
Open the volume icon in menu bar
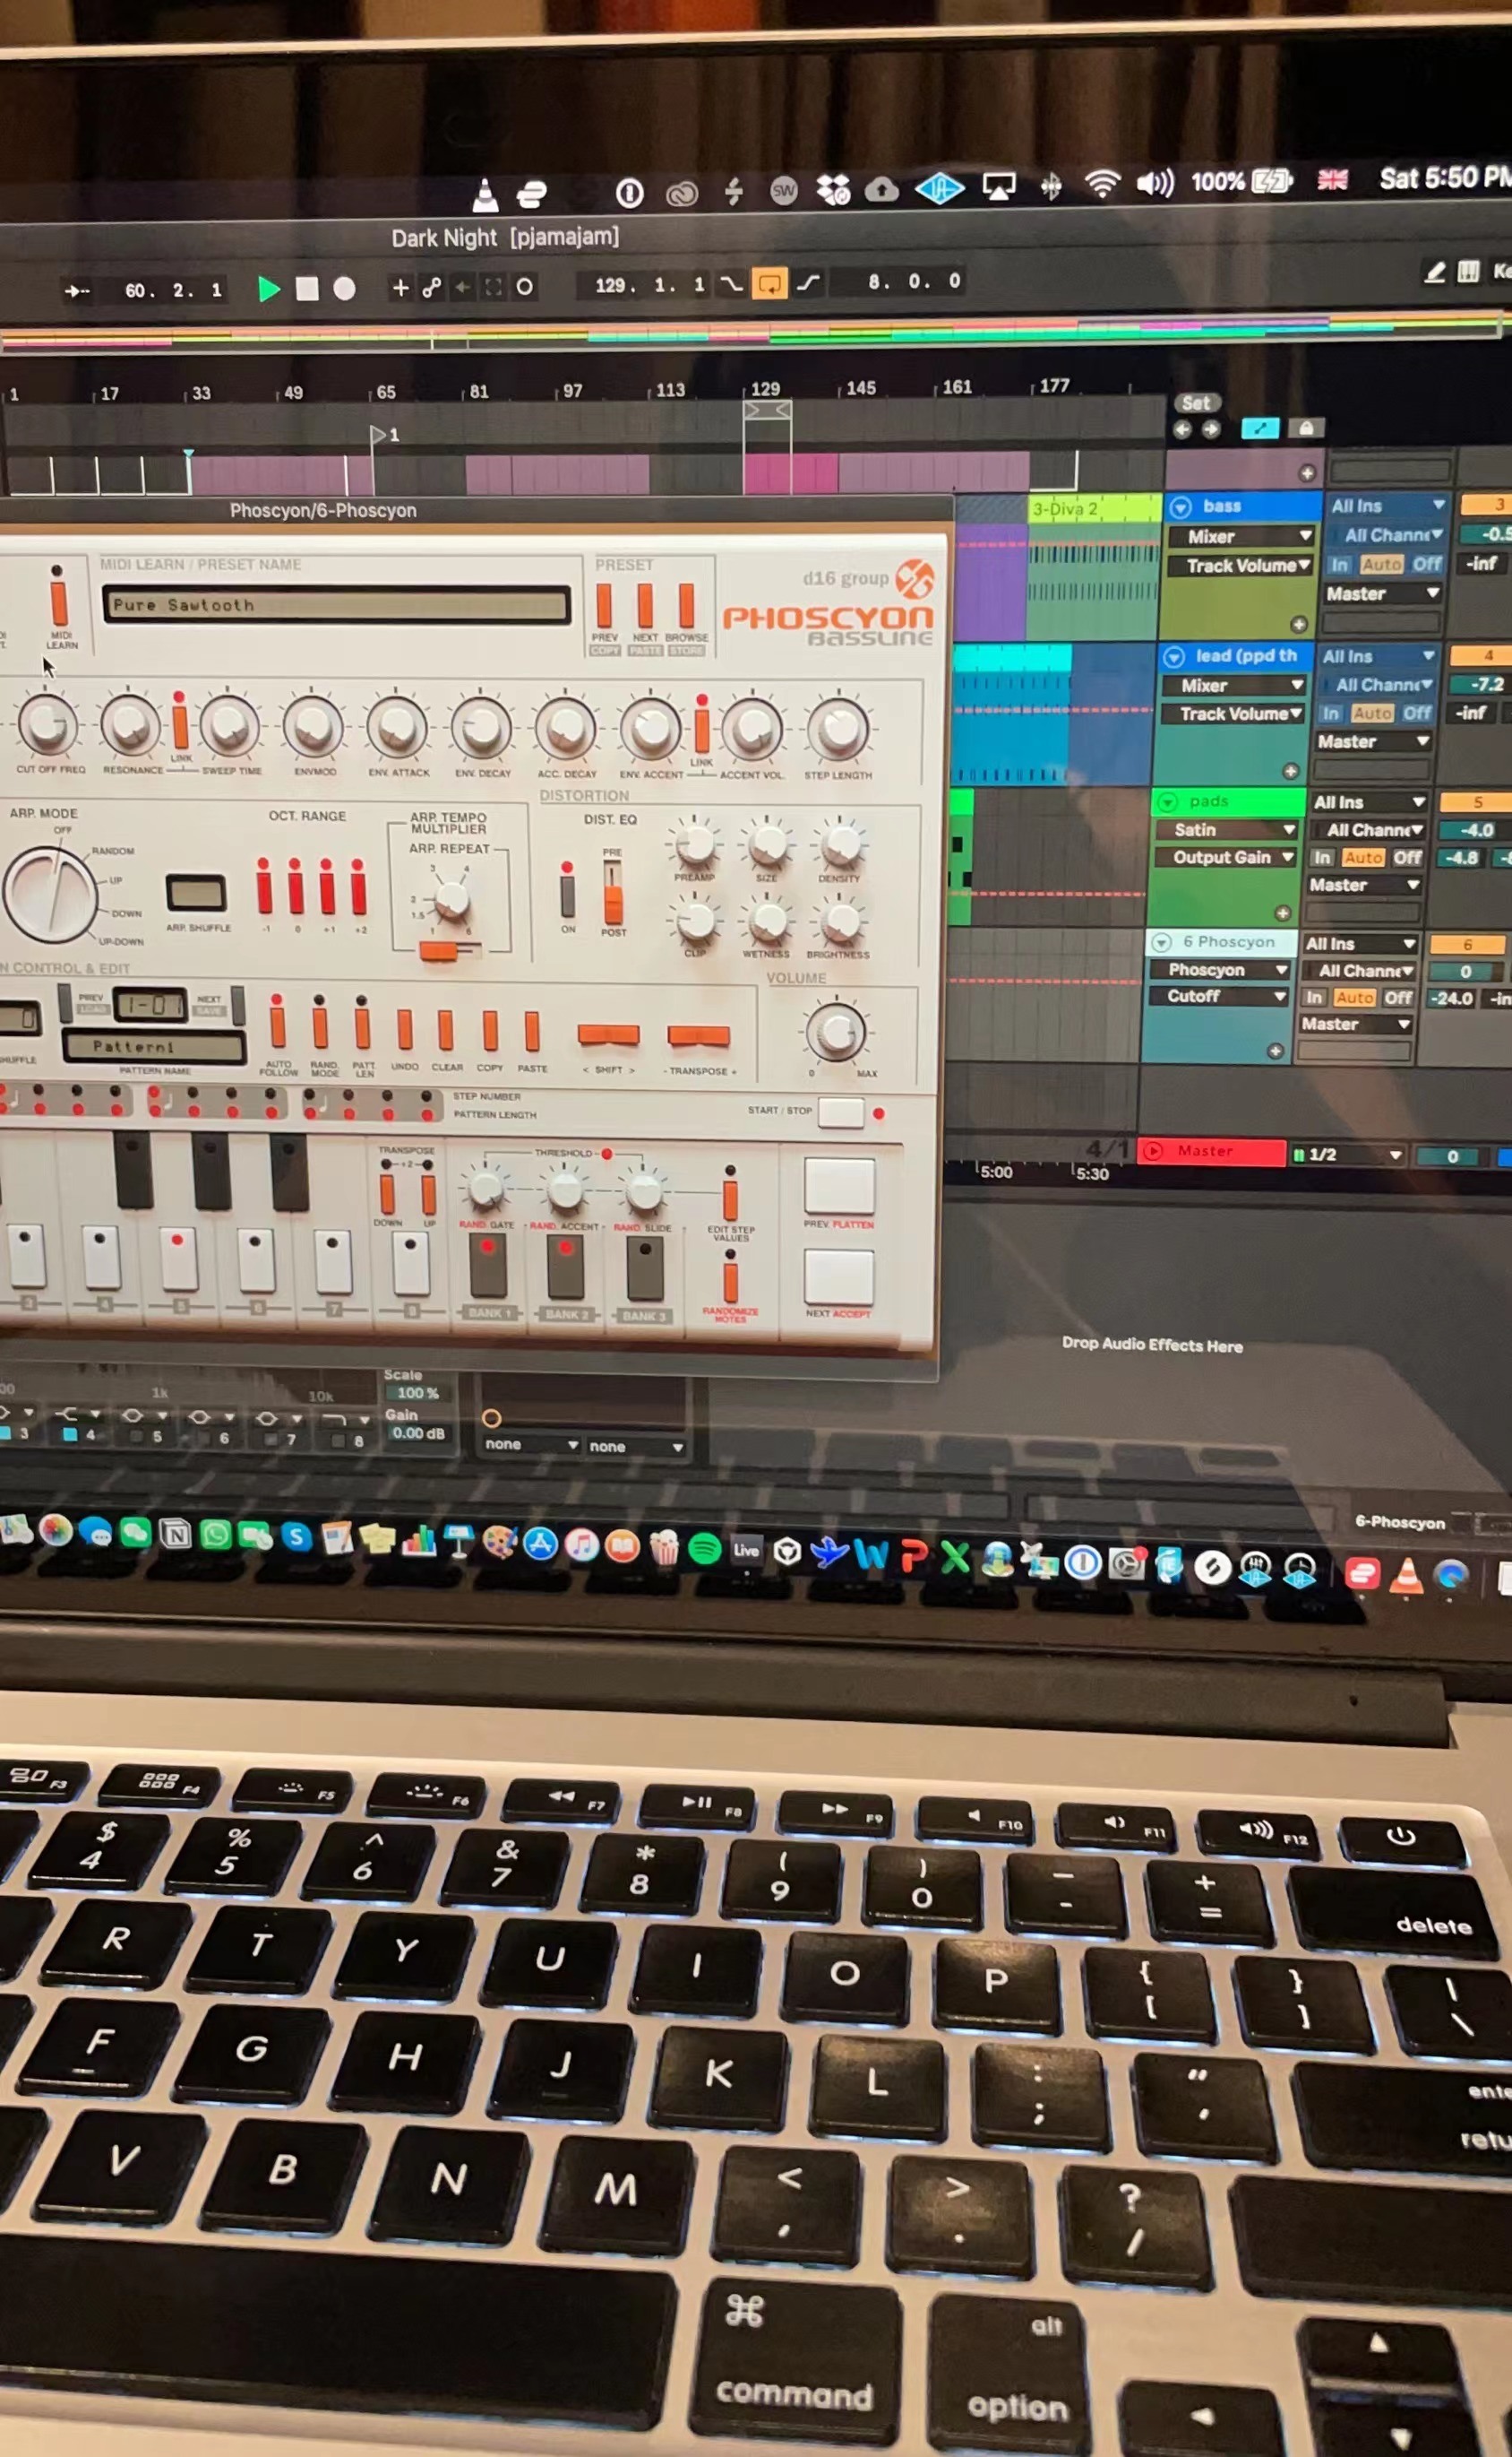1155,183
